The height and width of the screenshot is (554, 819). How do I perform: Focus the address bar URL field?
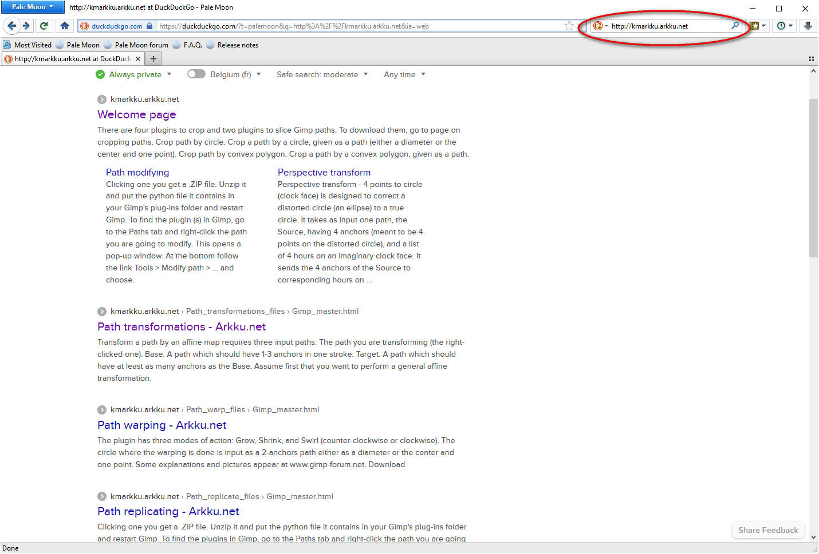click(x=360, y=26)
